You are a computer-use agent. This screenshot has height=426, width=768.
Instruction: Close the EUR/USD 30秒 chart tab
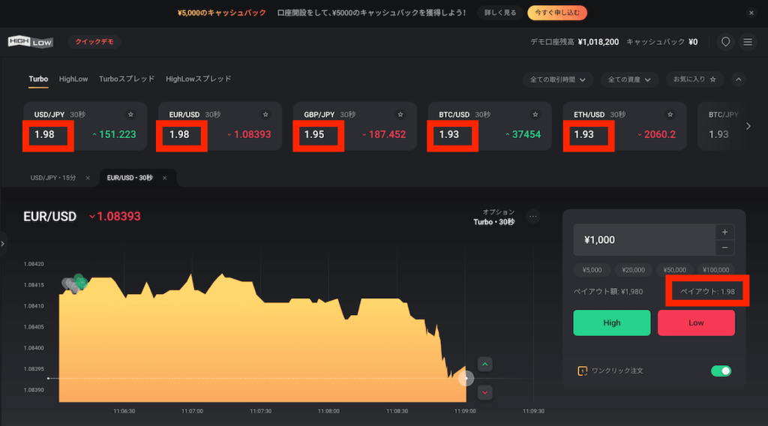(165, 178)
